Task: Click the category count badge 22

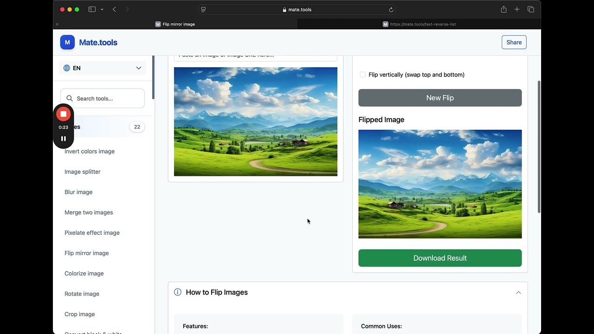Action: click(137, 127)
